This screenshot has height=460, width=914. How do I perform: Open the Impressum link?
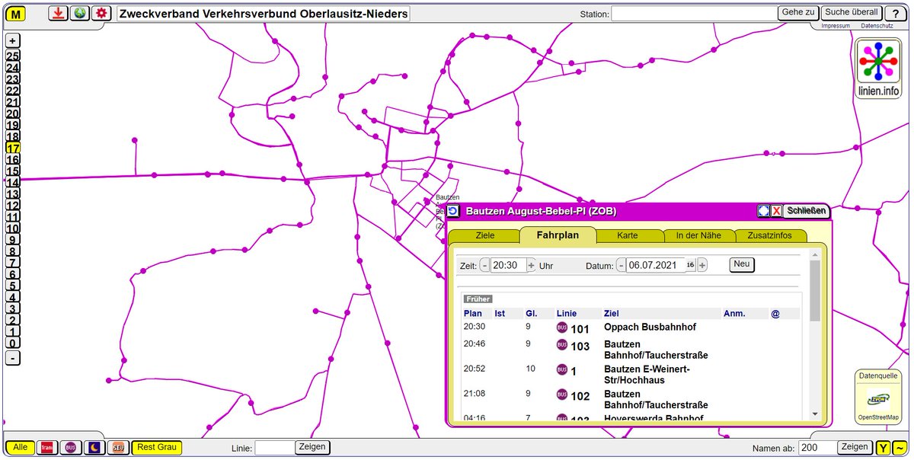pos(836,26)
